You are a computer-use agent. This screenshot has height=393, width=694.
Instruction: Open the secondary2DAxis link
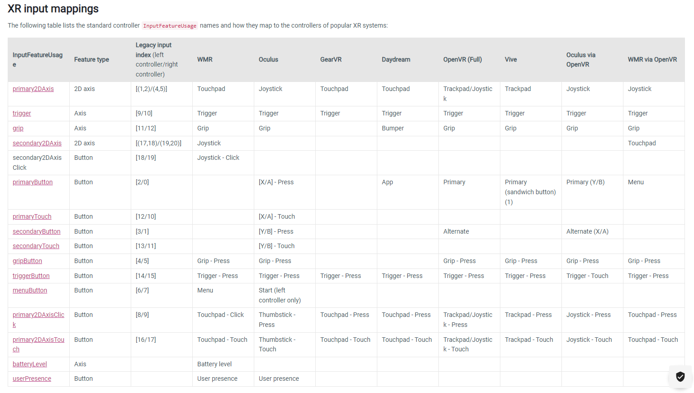click(37, 143)
